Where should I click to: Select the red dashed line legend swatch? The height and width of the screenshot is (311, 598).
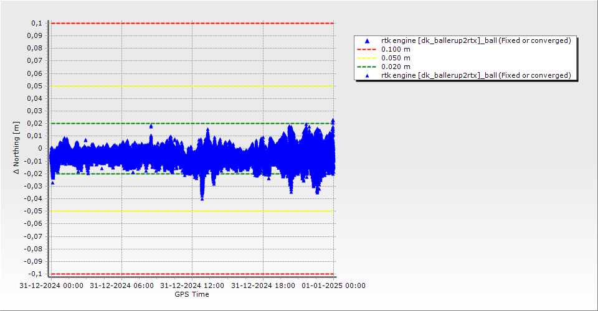point(366,50)
